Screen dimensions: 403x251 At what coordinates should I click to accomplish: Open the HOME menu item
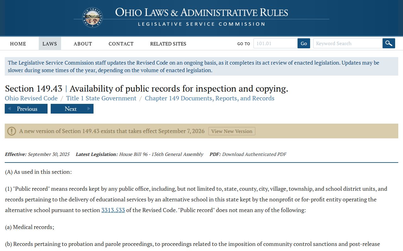18,44
